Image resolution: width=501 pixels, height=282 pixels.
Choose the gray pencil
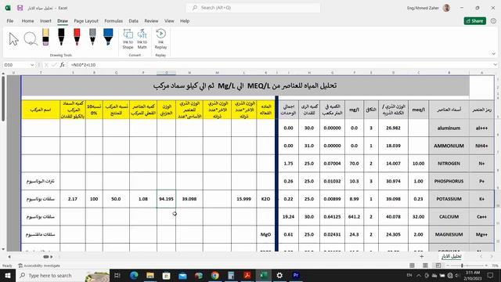[x=92, y=37]
